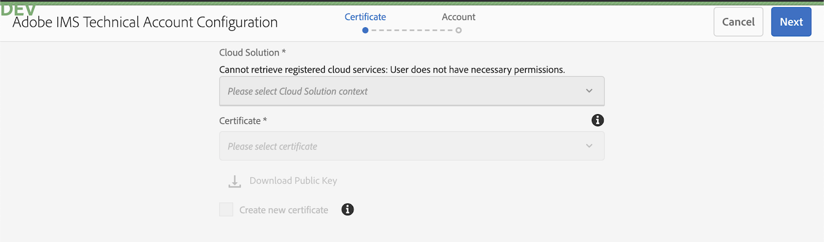The height and width of the screenshot is (242, 824).
Task: Click the Download Public Key text link
Action: [293, 181]
